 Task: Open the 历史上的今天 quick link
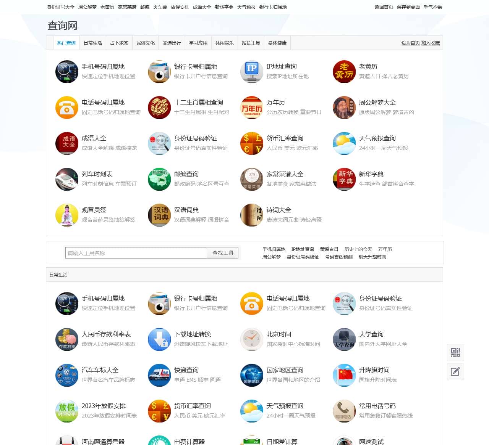click(x=358, y=249)
